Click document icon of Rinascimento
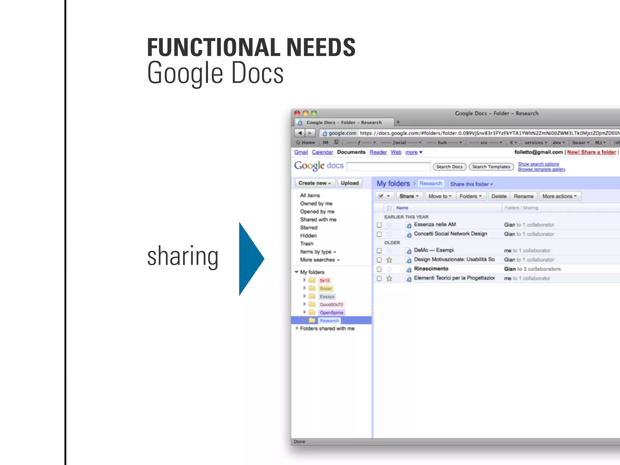The image size is (620, 465). [409, 269]
